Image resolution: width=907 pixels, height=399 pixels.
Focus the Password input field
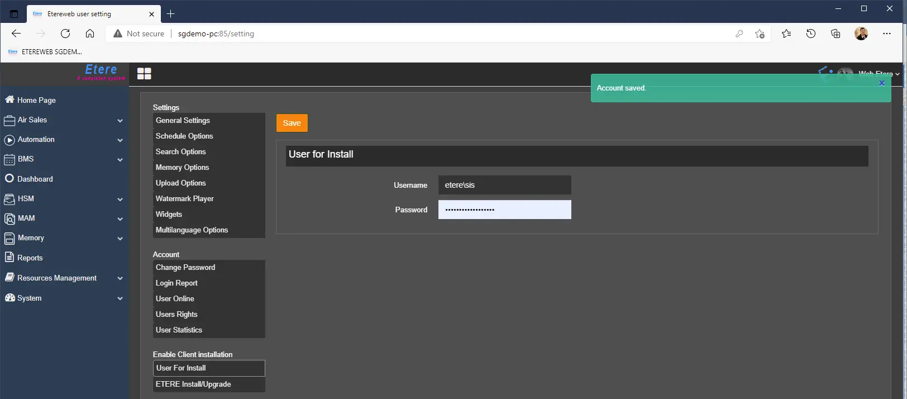[504, 210]
